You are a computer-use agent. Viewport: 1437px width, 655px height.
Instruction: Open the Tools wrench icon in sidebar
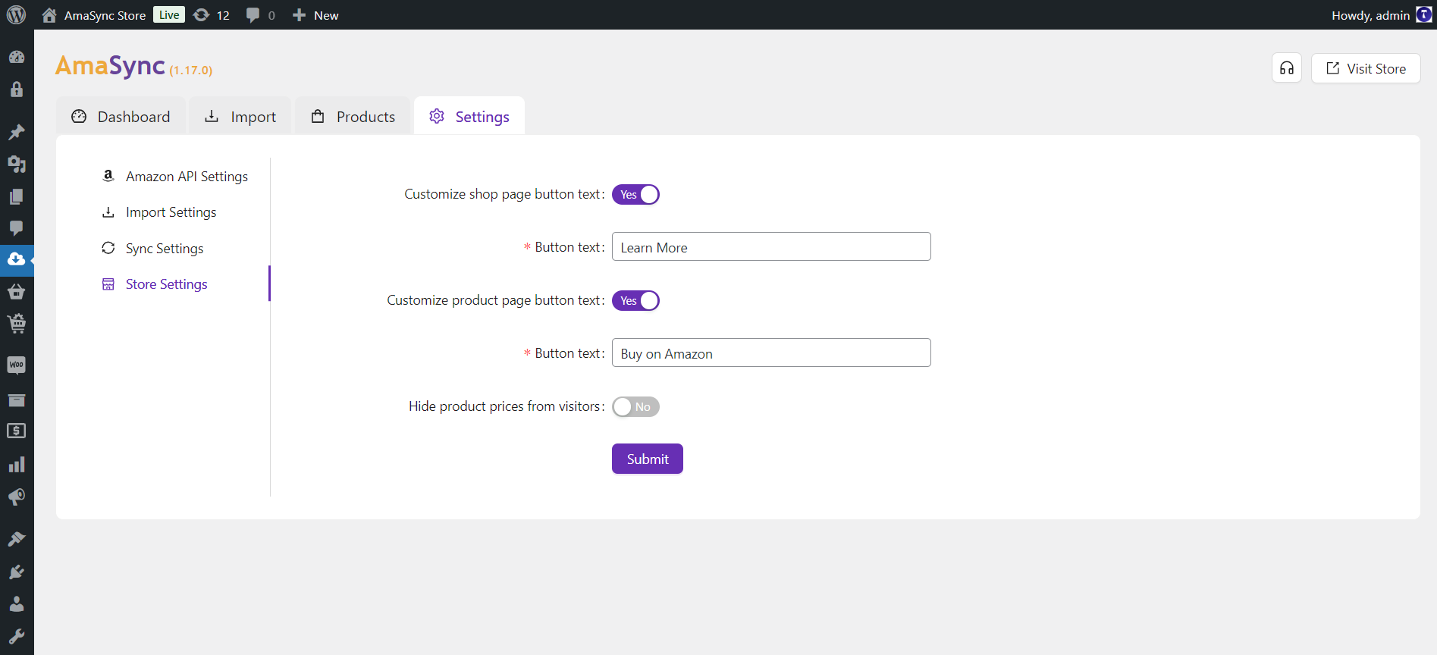(17, 636)
